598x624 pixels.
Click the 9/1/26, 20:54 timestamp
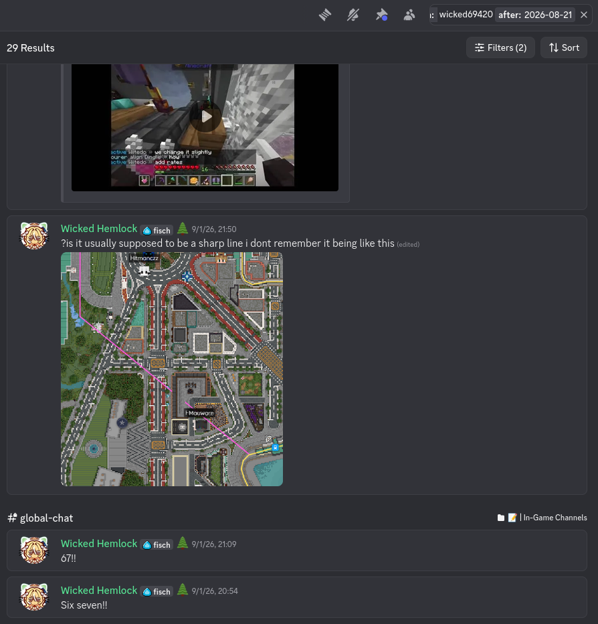(x=215, y=591)
